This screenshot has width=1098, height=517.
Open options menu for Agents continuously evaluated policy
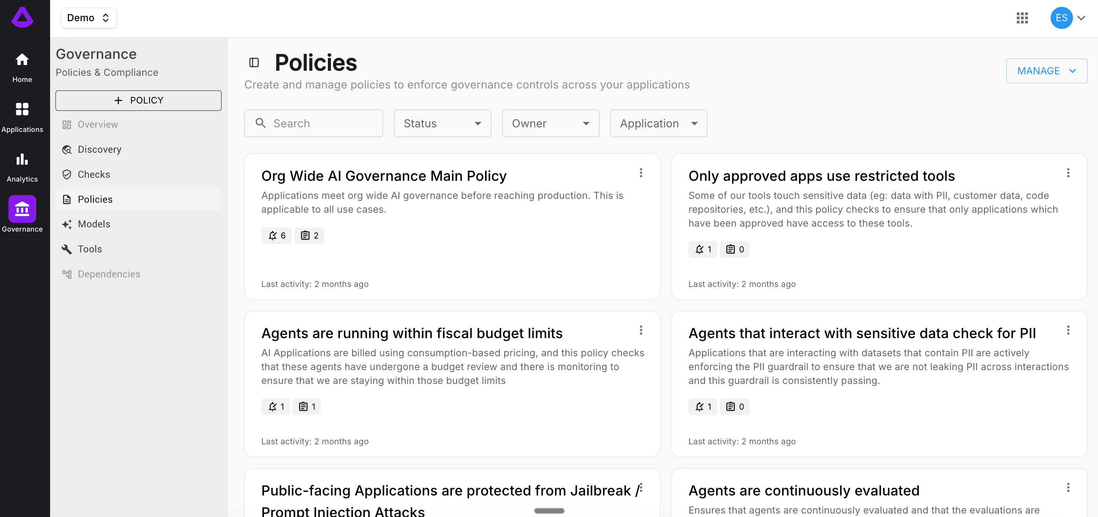pos(1068,488)
